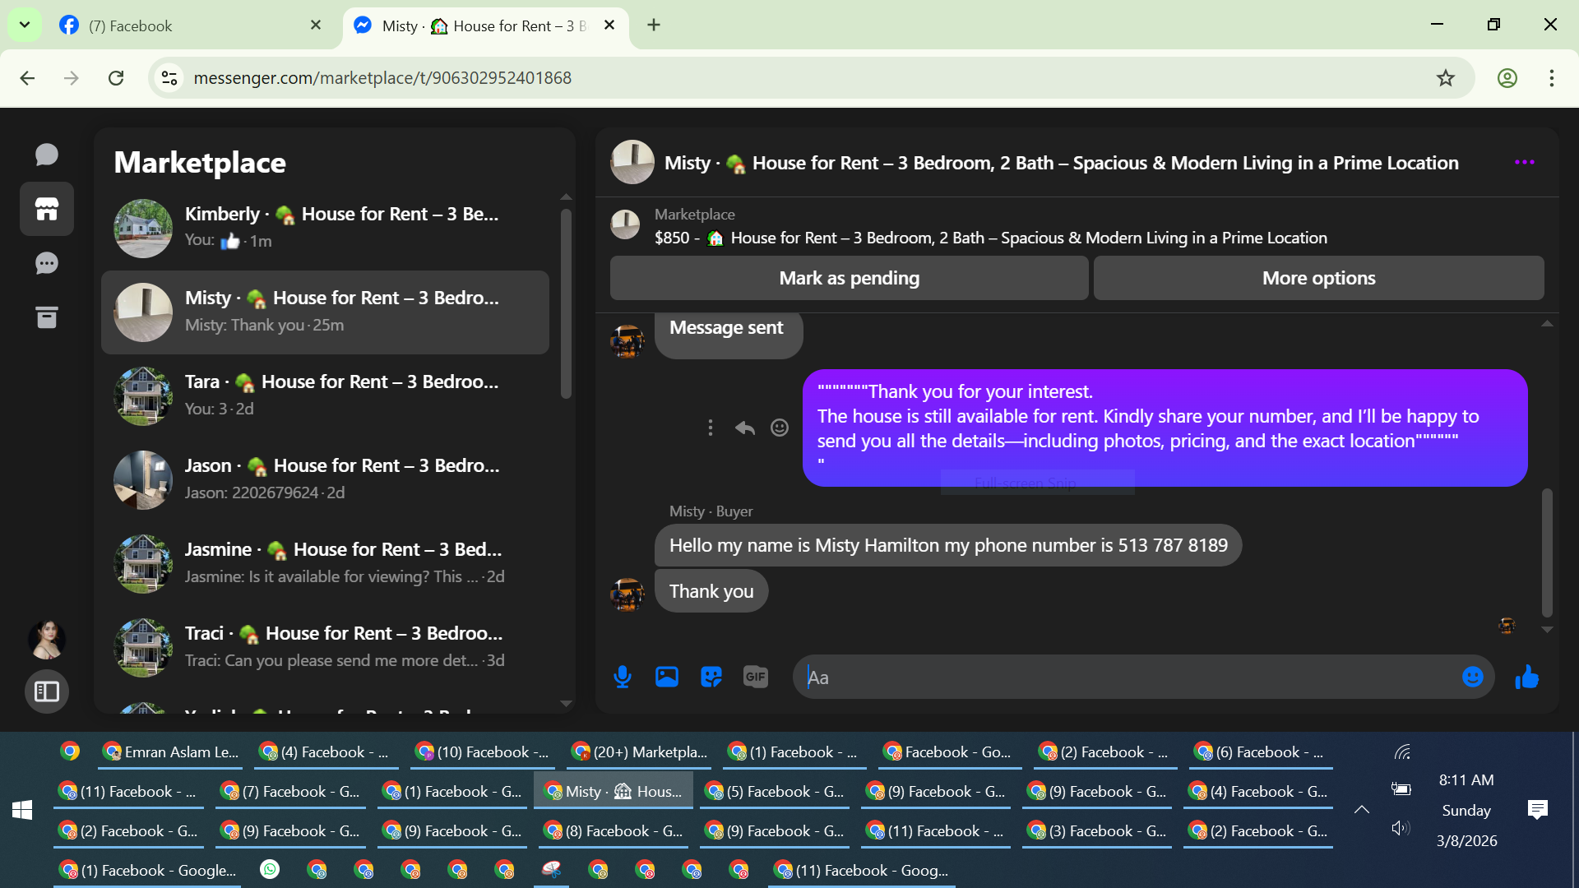Open the emoji picker in message box
Screen dimensions: 1579x888
pos(1472,677)
